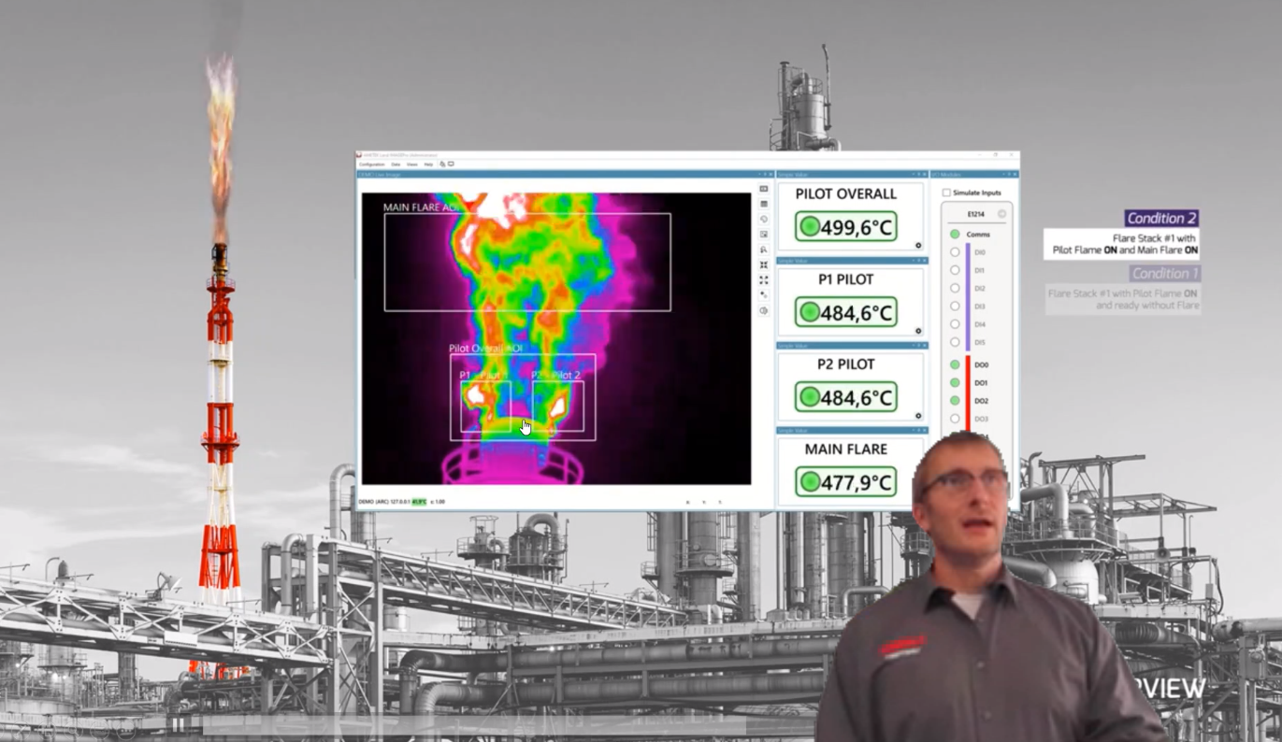
Task: Click the picture icon in the image toolbar
Action: point(764,235)
